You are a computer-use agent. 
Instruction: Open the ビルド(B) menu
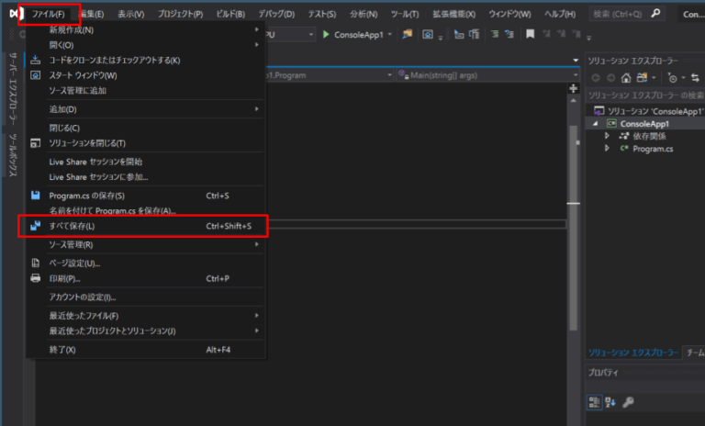229,15
